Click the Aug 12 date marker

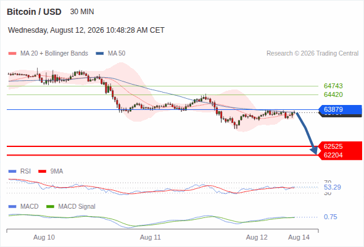click(x=257, y=237)
